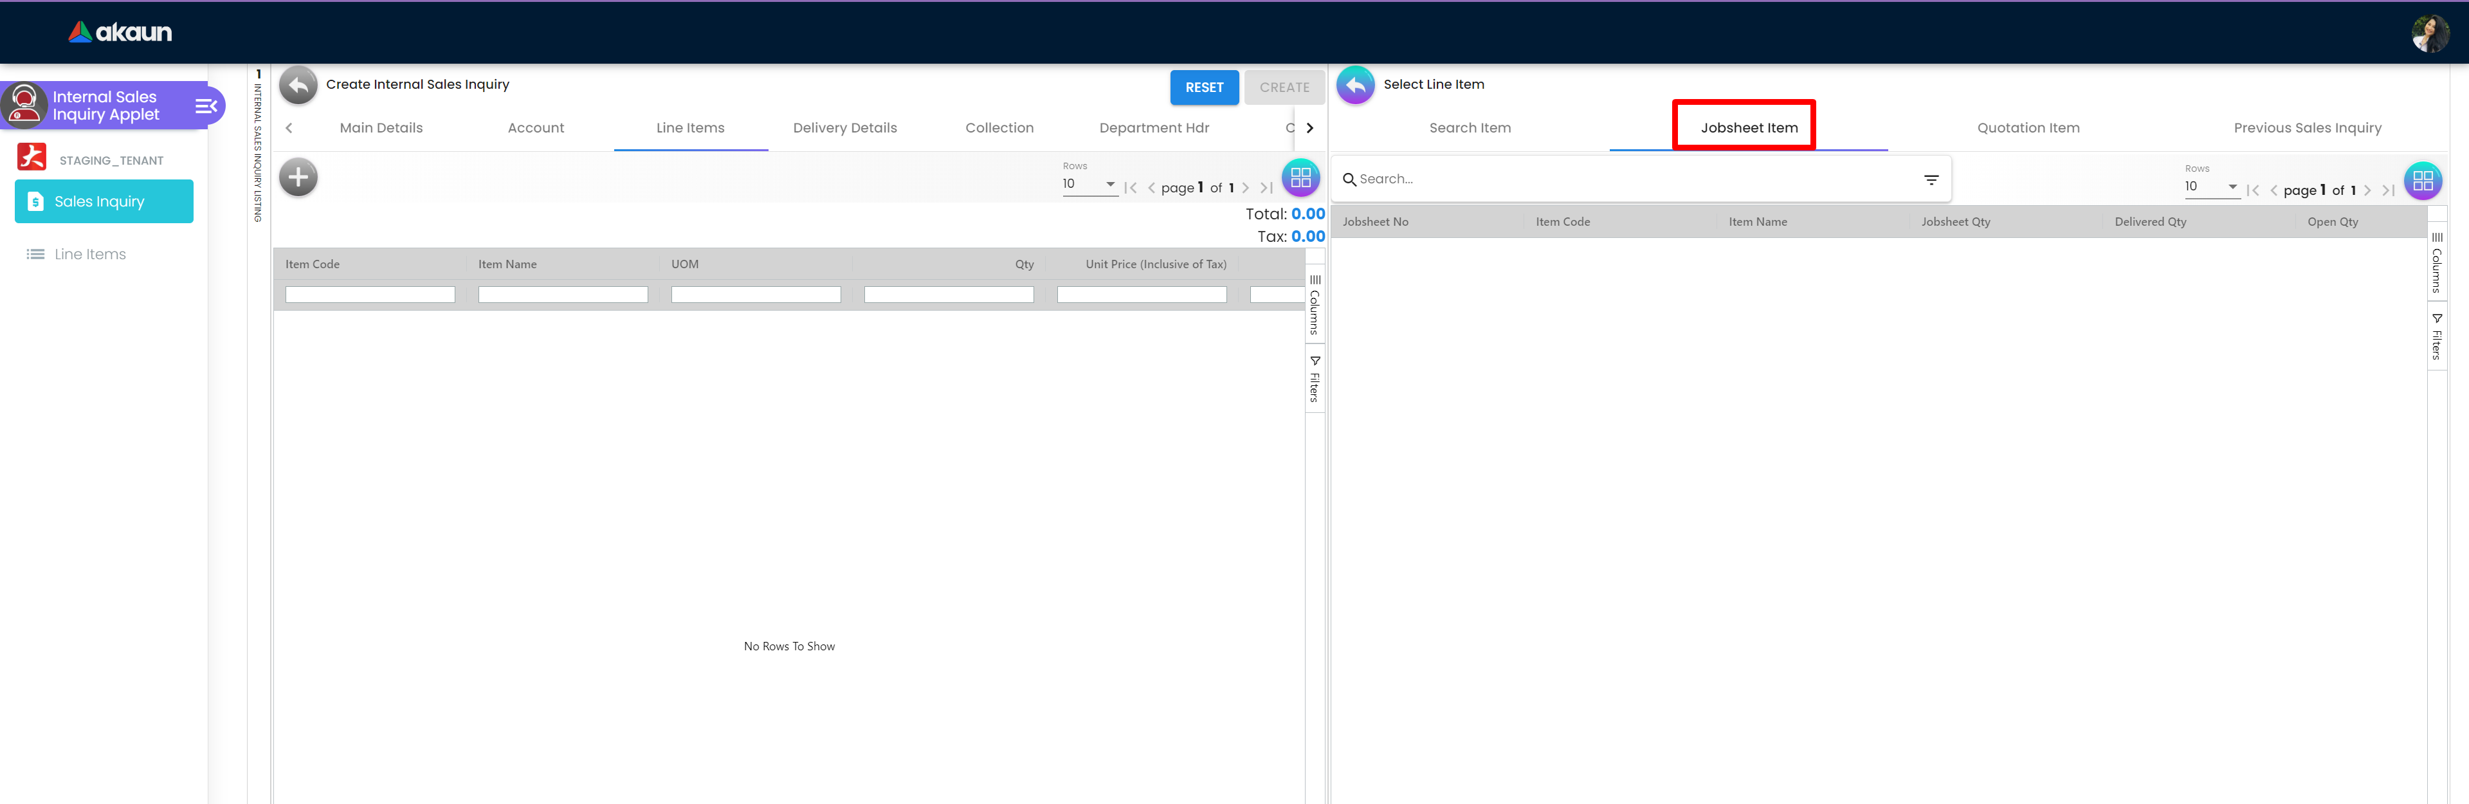
Task: Go to next page in Jobsheet list
Action: (x=2367, y=190)
